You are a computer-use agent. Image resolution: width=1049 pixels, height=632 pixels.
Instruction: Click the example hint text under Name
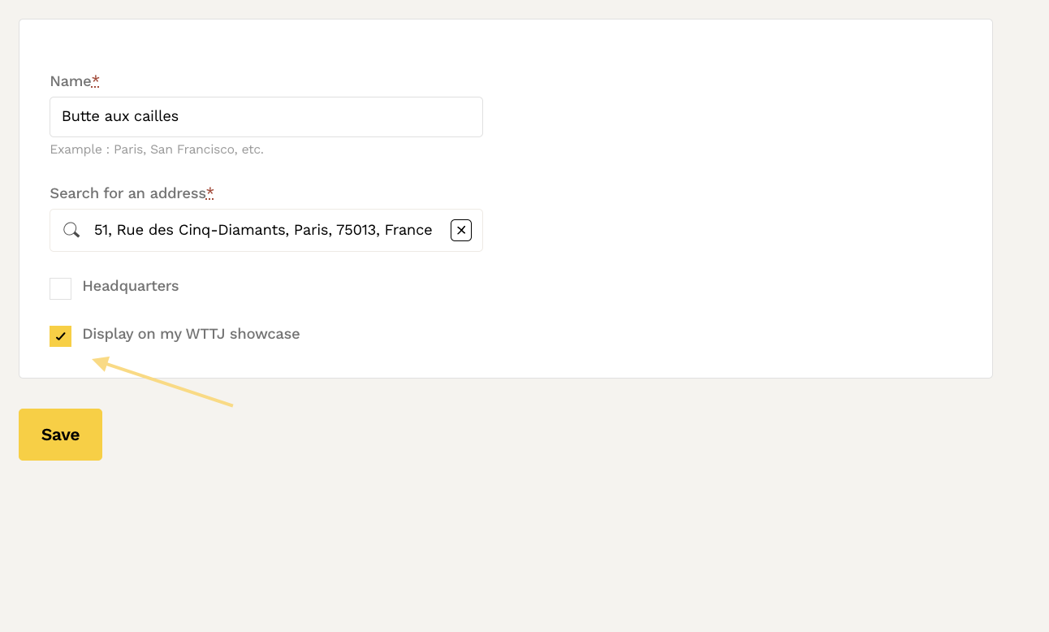[157, 149]
